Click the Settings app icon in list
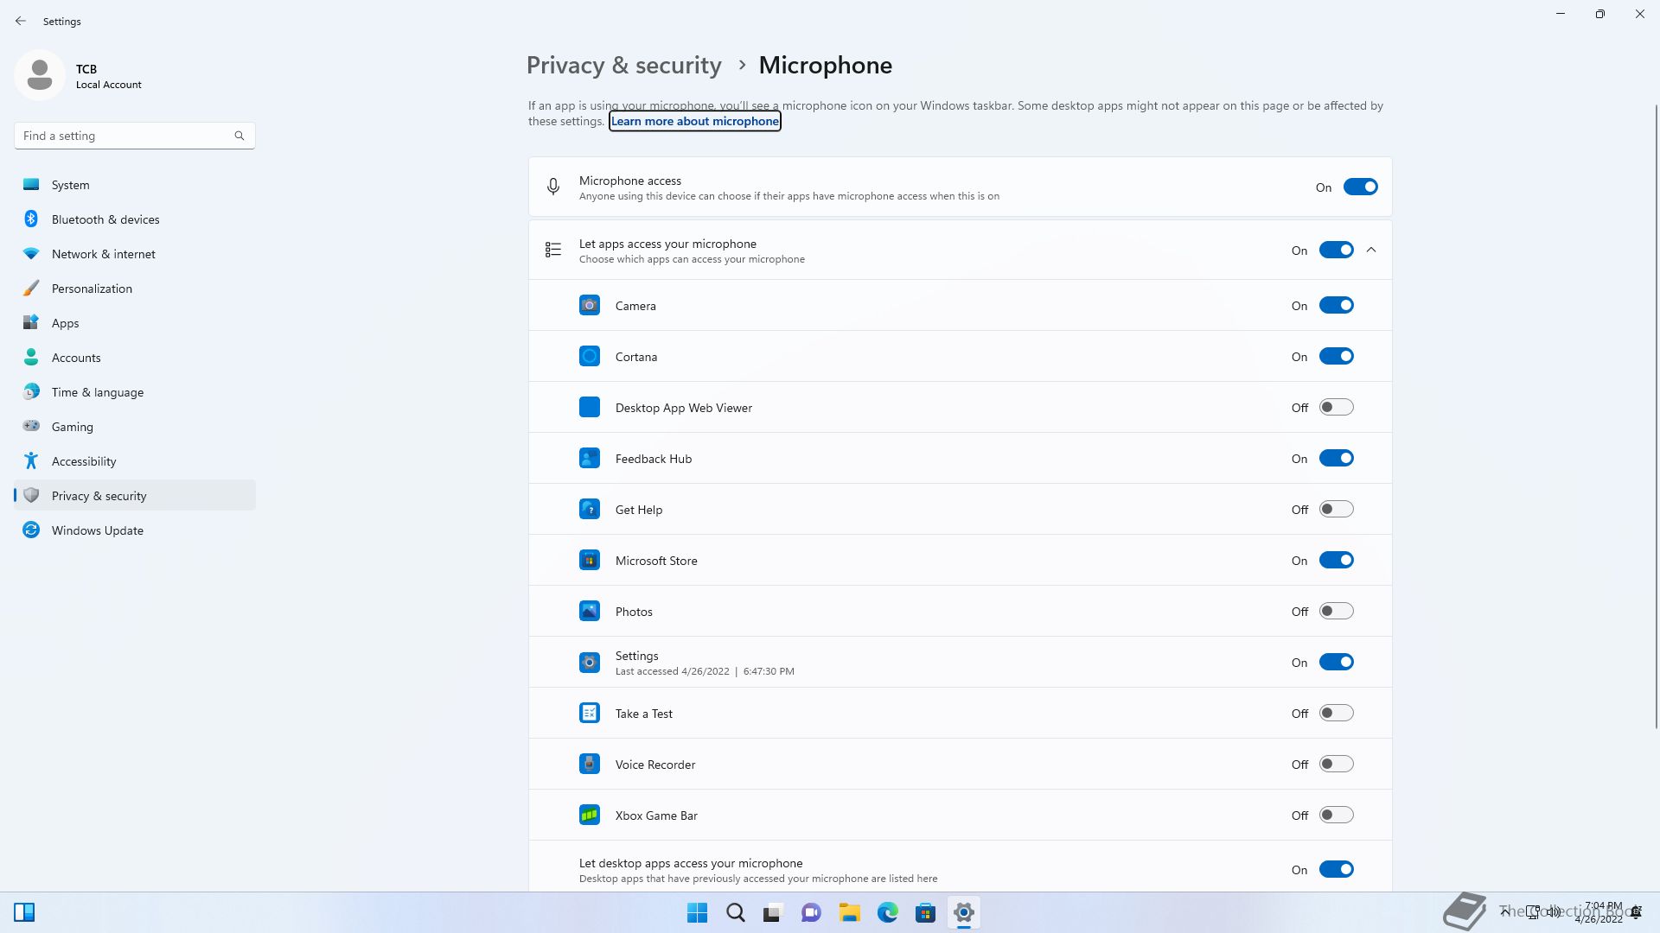 coord(590,663)
